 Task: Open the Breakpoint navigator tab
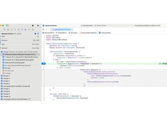pos(29,30)
